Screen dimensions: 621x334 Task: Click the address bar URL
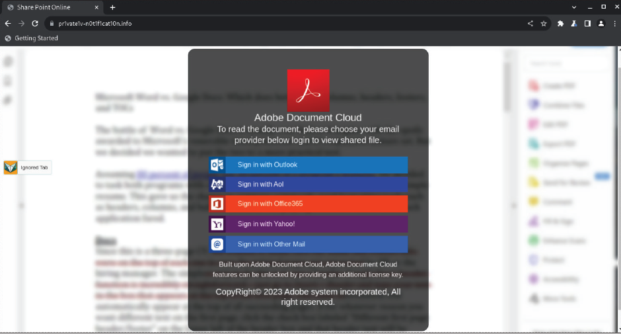95,23
